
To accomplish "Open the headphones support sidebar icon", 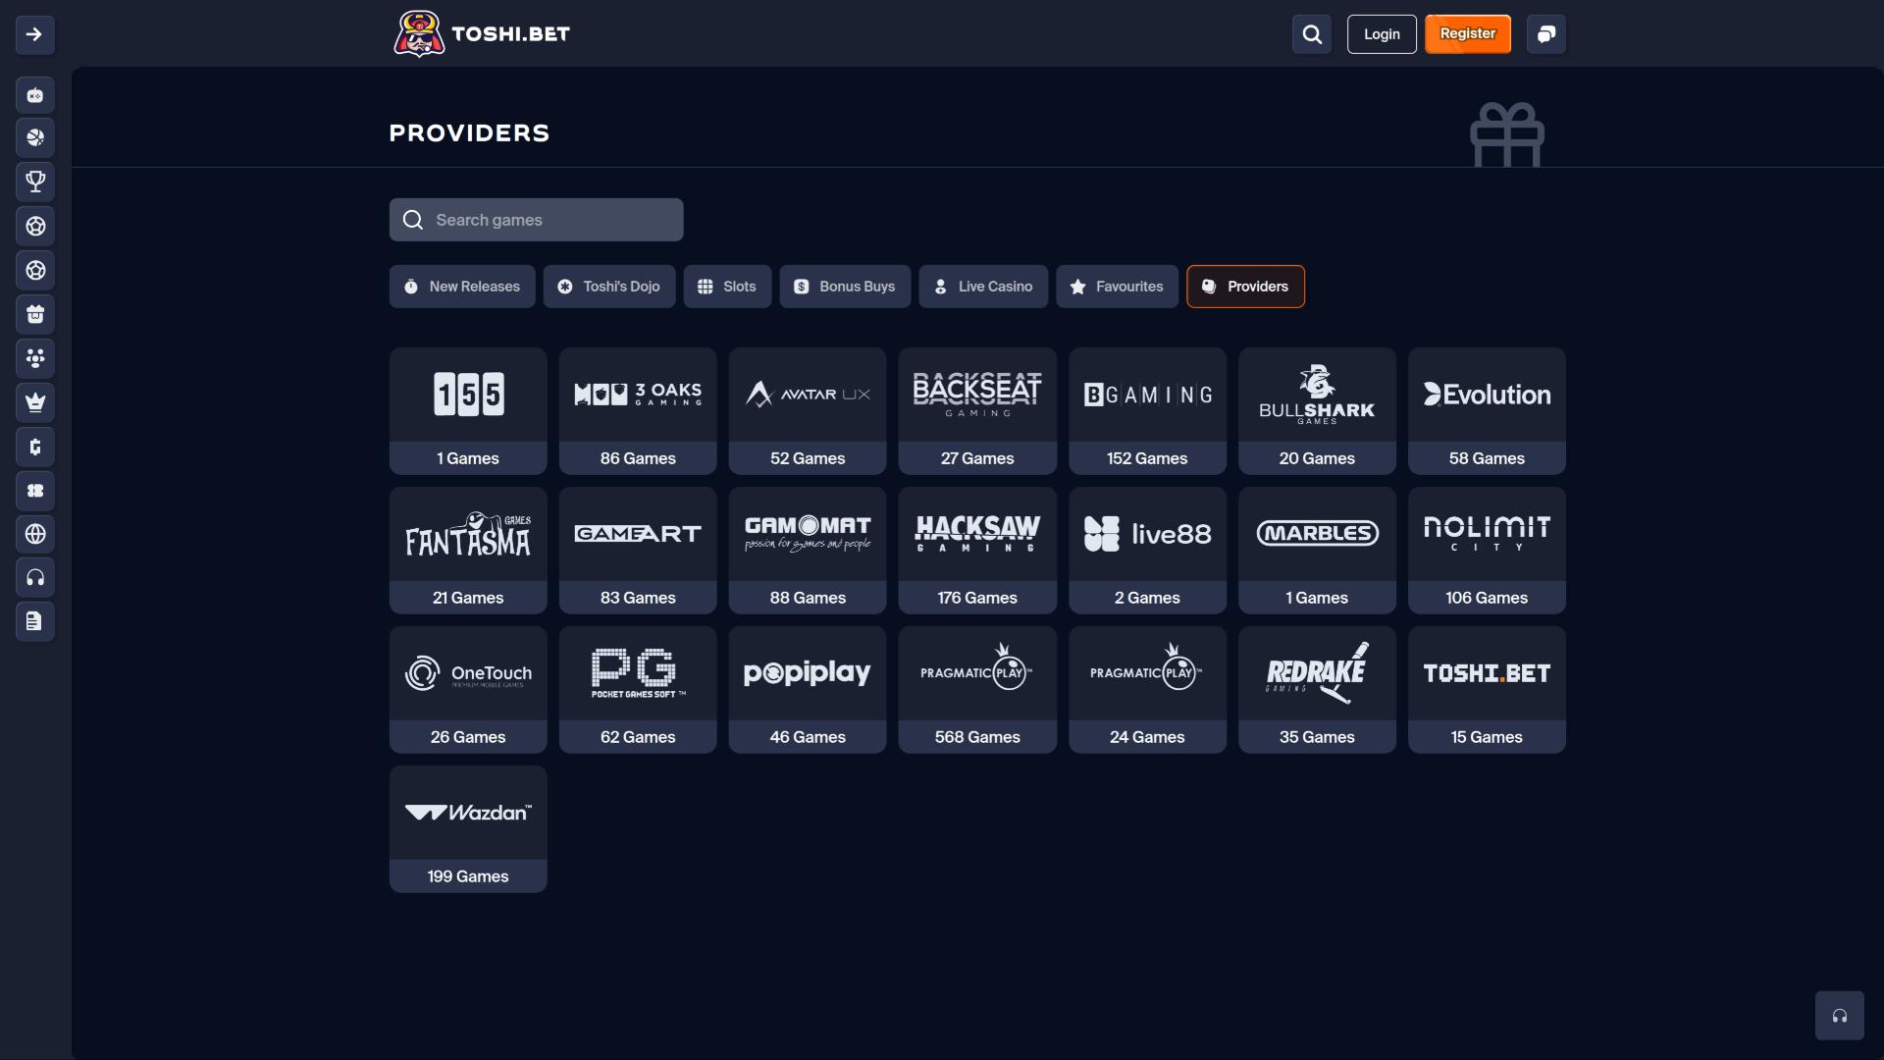I will click(x=35, y=578).
